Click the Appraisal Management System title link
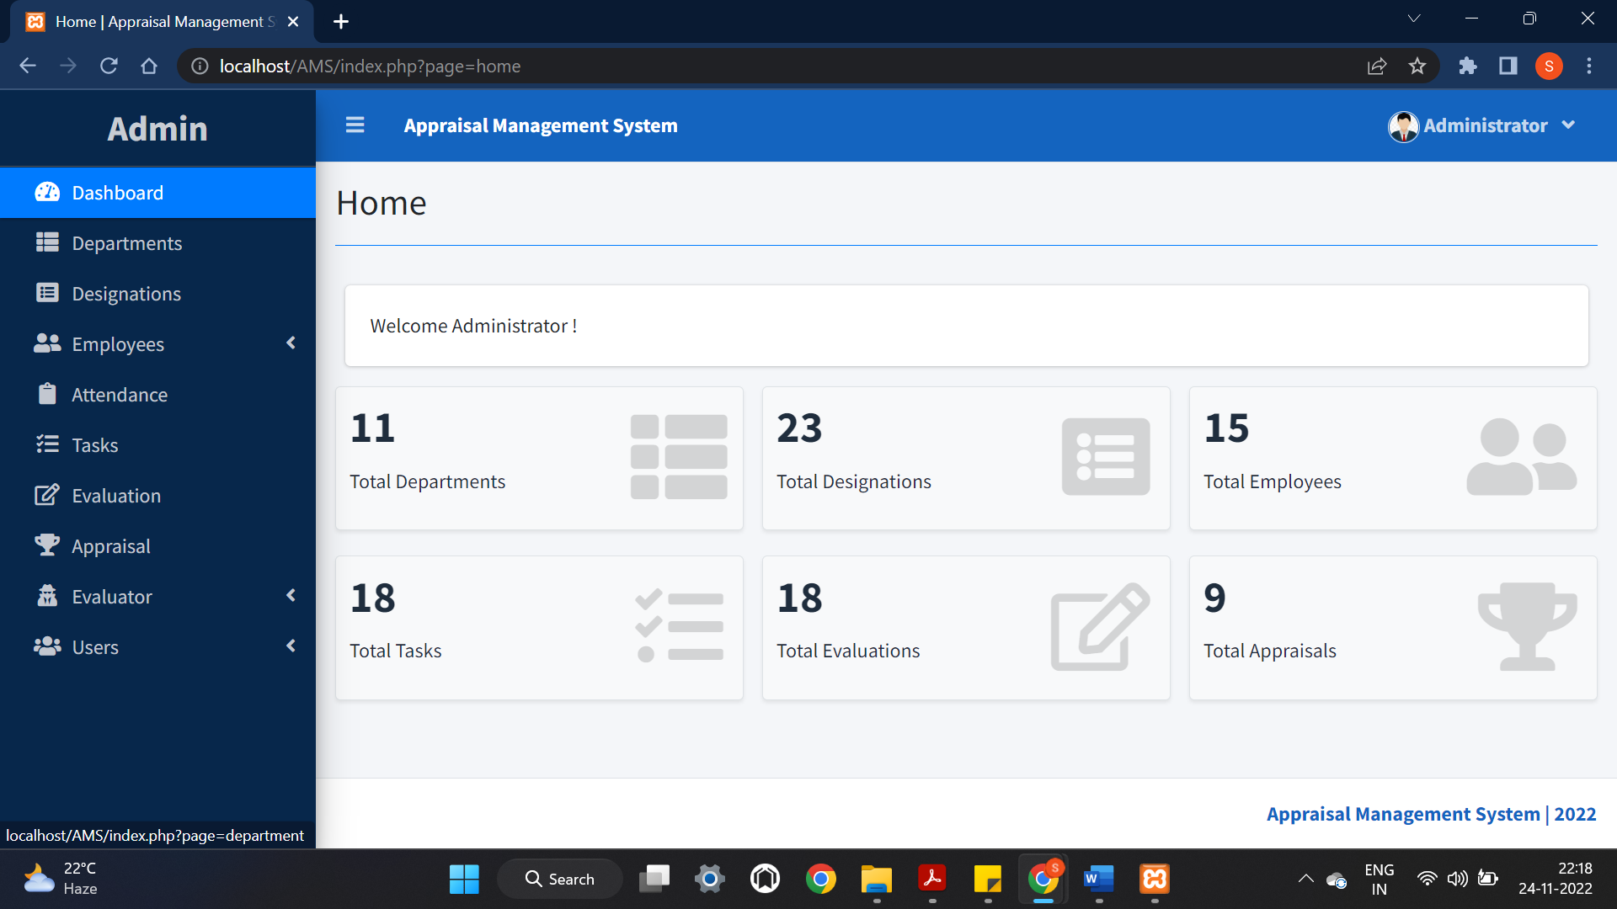The height and width of the screenshot is (909, 1617). point(540,125)
